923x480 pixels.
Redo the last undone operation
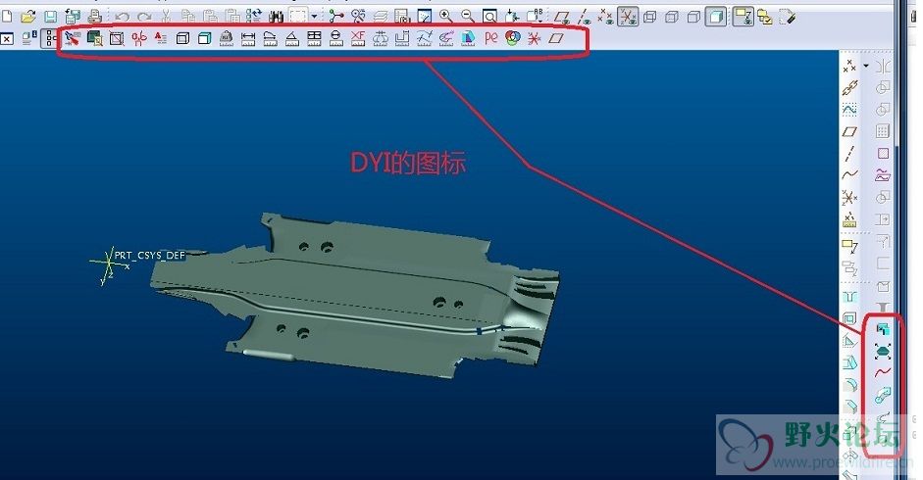(144, 17)
